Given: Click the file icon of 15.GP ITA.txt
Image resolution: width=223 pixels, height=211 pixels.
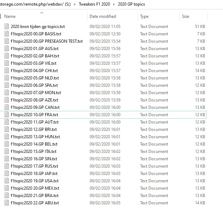Looking at the screenshot, I should click(7, 152).
